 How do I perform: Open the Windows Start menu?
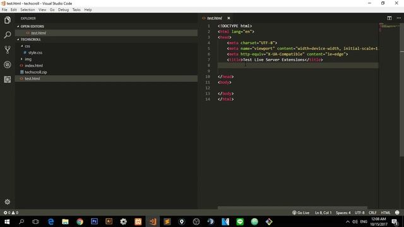tap(7, 221)
